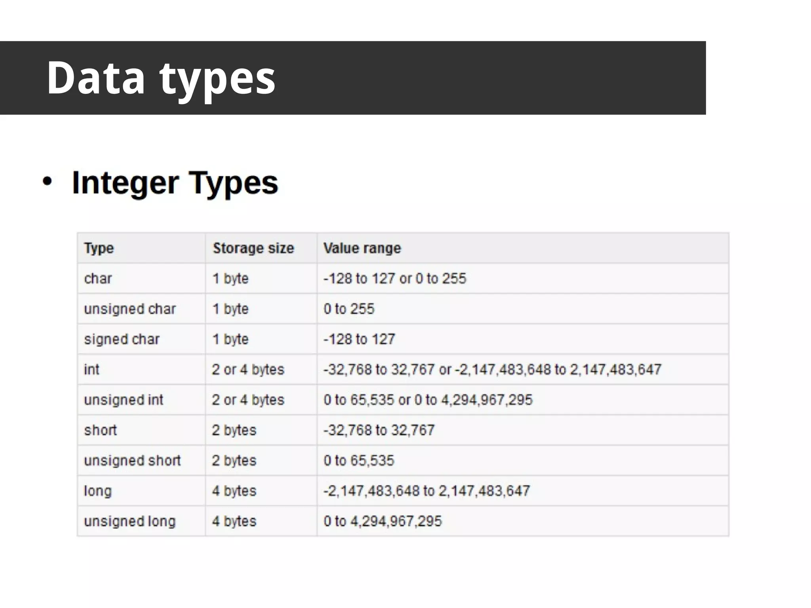Select the 'int' type cell

91,370
